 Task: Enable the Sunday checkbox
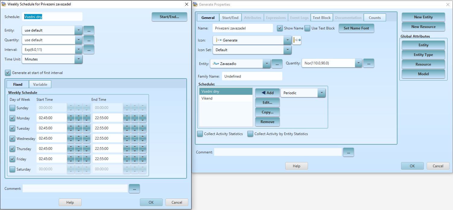click(x=12, y=108)
